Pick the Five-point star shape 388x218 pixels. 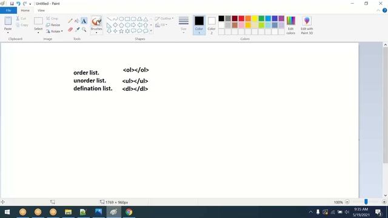point(121,31)
